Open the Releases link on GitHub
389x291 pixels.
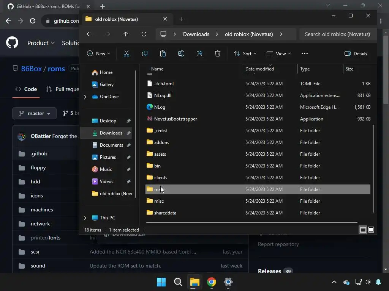click(x=269, y=271)
